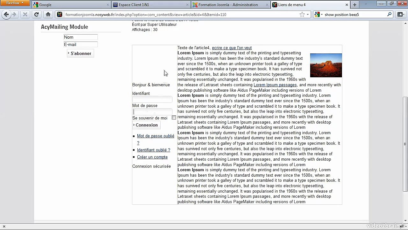Click the Connexion sécurisée text
This screenshot has width=408, height=230.
pos(151,166)
